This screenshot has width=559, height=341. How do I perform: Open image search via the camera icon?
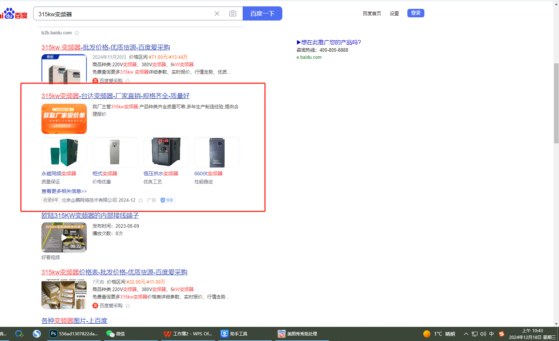(x=233, y=13)
